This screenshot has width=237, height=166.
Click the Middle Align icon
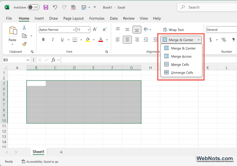click(x=127, y=30)
